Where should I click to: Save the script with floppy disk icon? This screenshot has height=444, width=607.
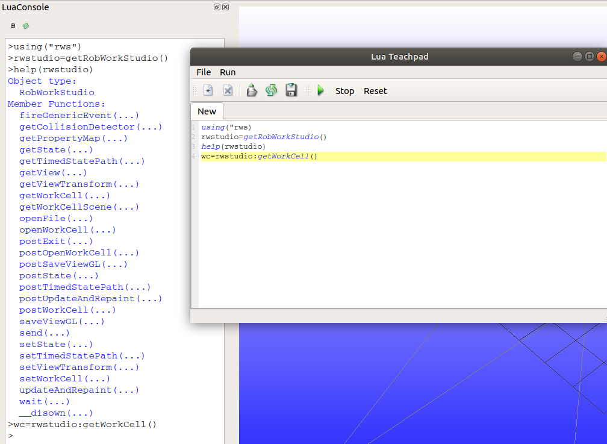291,90
